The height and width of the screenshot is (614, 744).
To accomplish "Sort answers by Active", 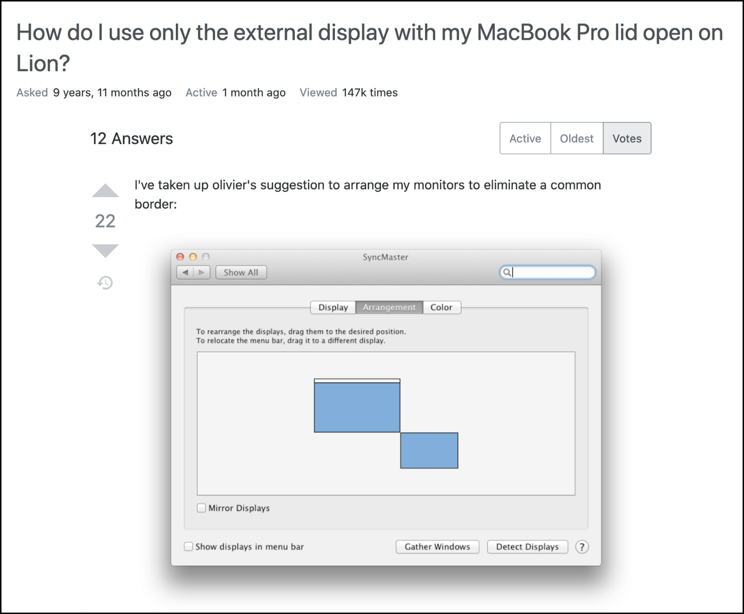I will [x=525, y=138].
